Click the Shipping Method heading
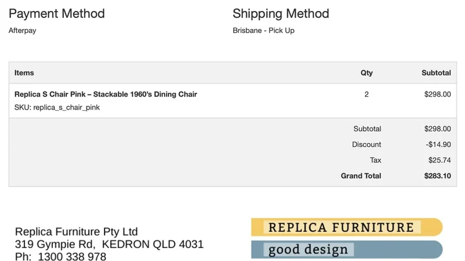Screen dimensions: 465x261 coord(281,14)
